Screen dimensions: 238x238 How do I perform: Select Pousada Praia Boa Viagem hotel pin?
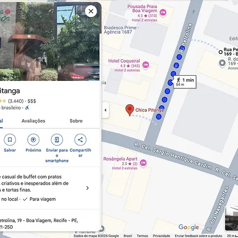click(x=163, y=13)
